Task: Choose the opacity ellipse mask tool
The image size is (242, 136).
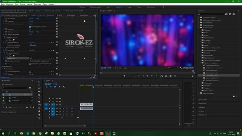Action: (7, 40)
